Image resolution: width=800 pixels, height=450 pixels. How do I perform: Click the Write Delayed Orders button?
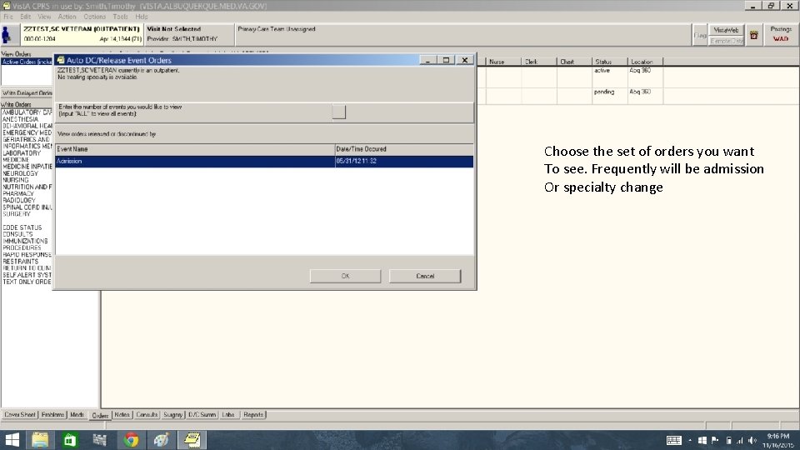click(x=27, y=93)
